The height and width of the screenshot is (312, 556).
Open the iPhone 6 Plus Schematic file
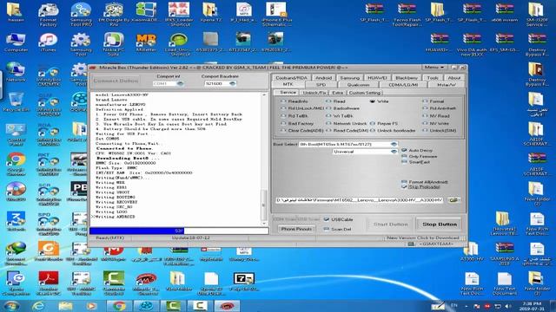tap(276, 15)
